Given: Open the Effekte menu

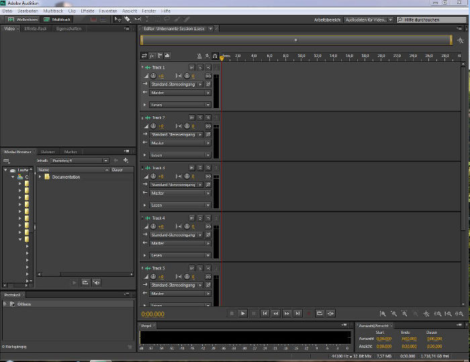Looking at the screenshot, I should pyautogui.click(x=87, y=11).
